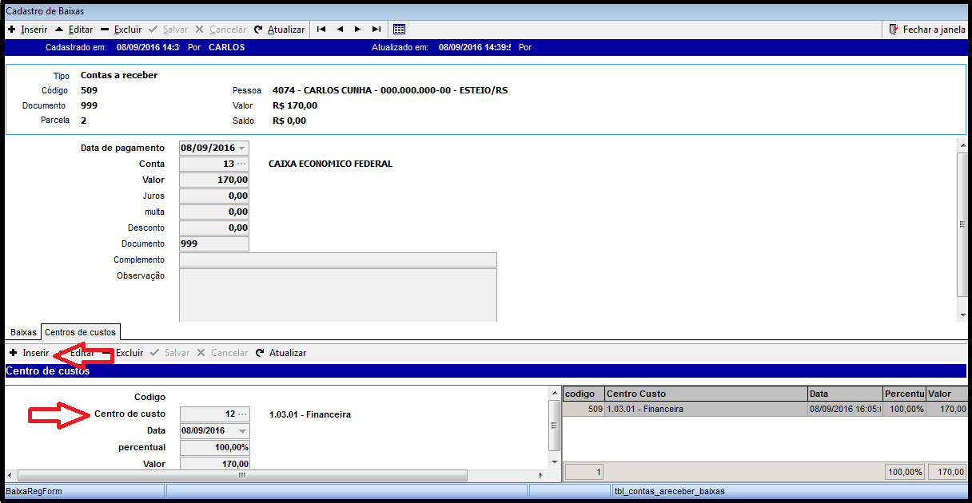Click Excluir in the top toolbar
Viewport: 972px width, 503px height.
(x=121, y=30)
